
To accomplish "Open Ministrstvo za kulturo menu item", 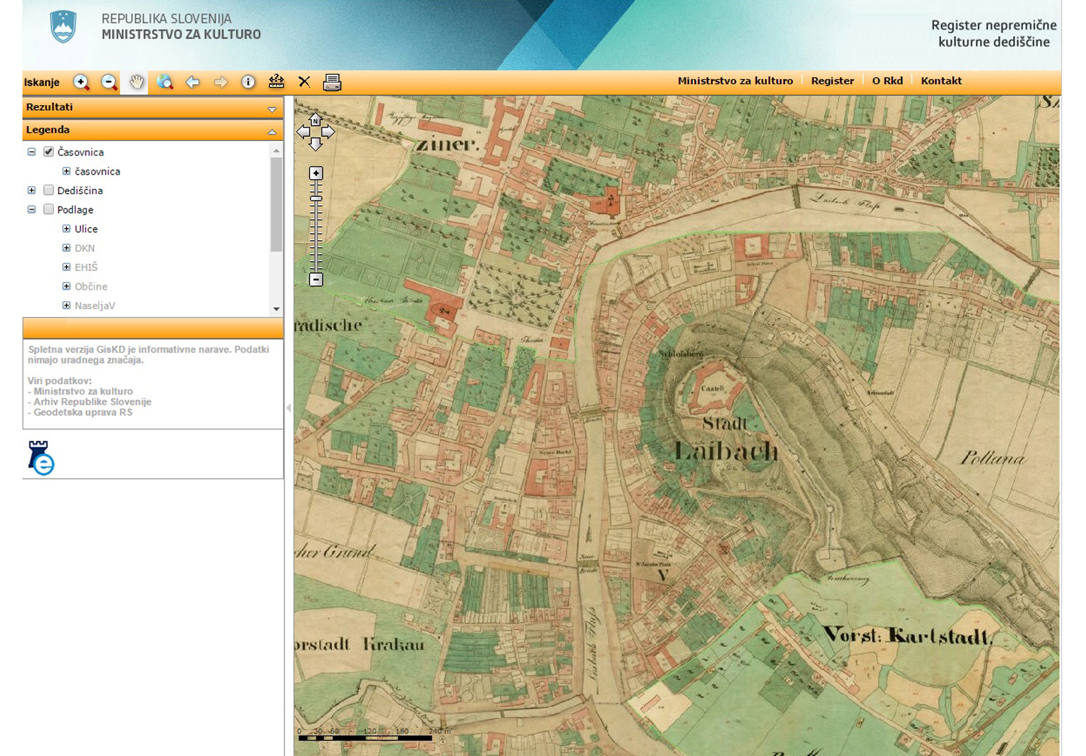I will [735, 81].
